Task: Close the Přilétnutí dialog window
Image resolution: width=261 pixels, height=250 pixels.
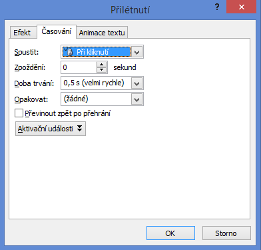Action: coord(242,7)
